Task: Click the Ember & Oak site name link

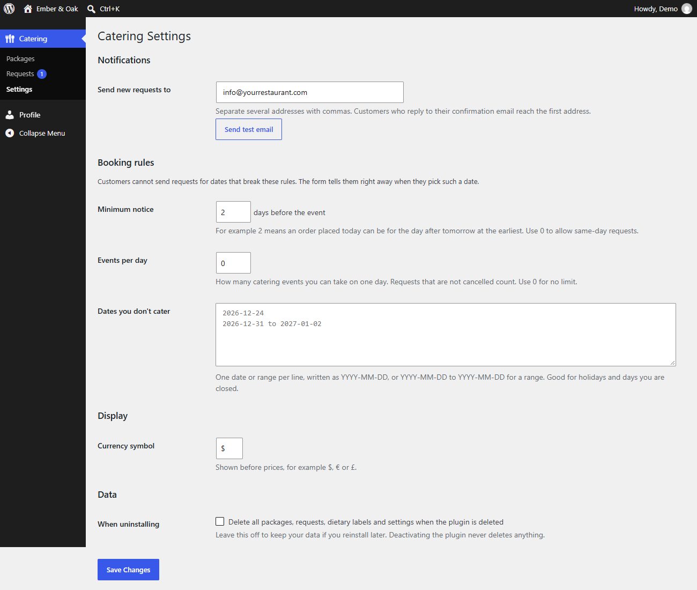Action: pyautogui.click(x=57, y=9)
